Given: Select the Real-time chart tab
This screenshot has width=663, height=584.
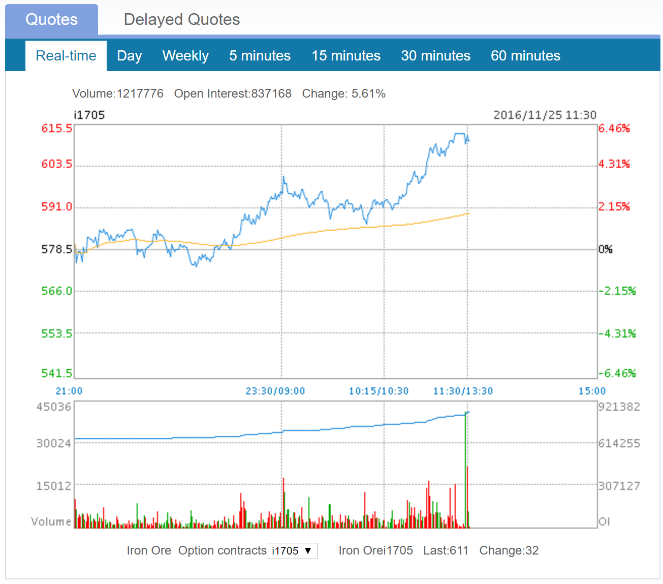Looking at the screenshot, I should pos(66,56).
